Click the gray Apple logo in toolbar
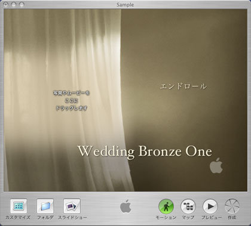 [125, 206]
